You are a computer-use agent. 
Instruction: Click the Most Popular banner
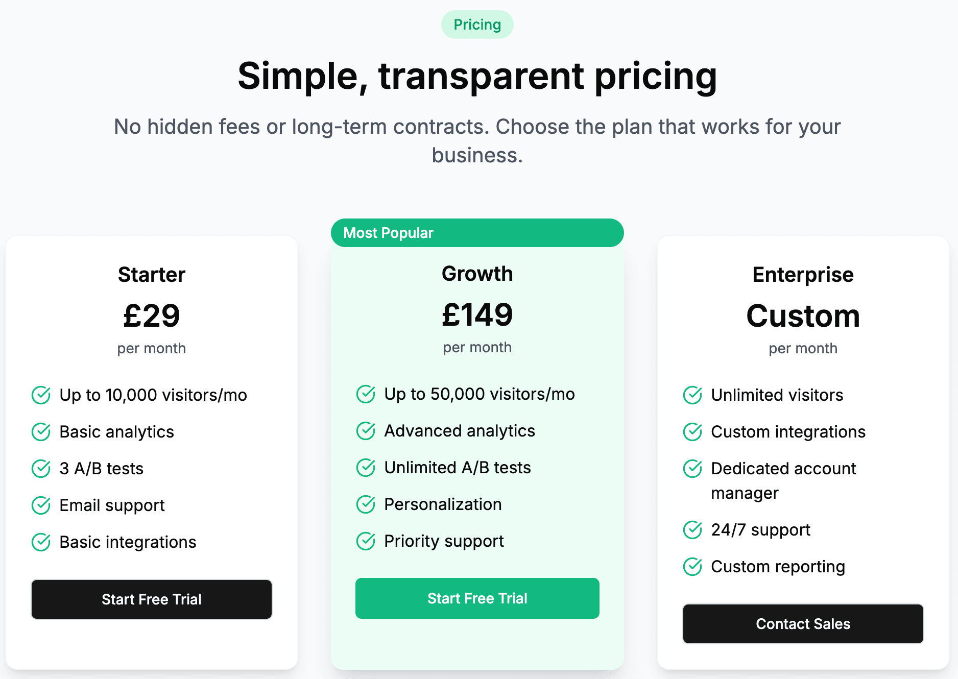coord(477,233)
